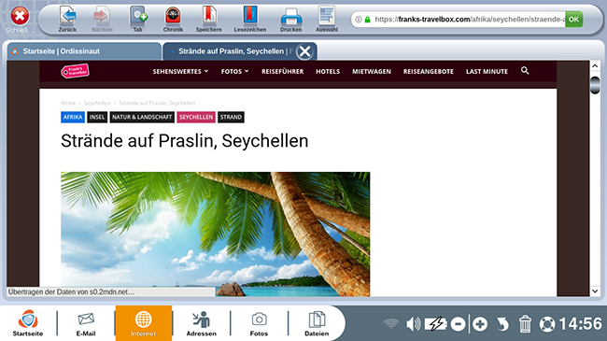
Task: Click the plus zoom in icon
Action: point(480,324)
